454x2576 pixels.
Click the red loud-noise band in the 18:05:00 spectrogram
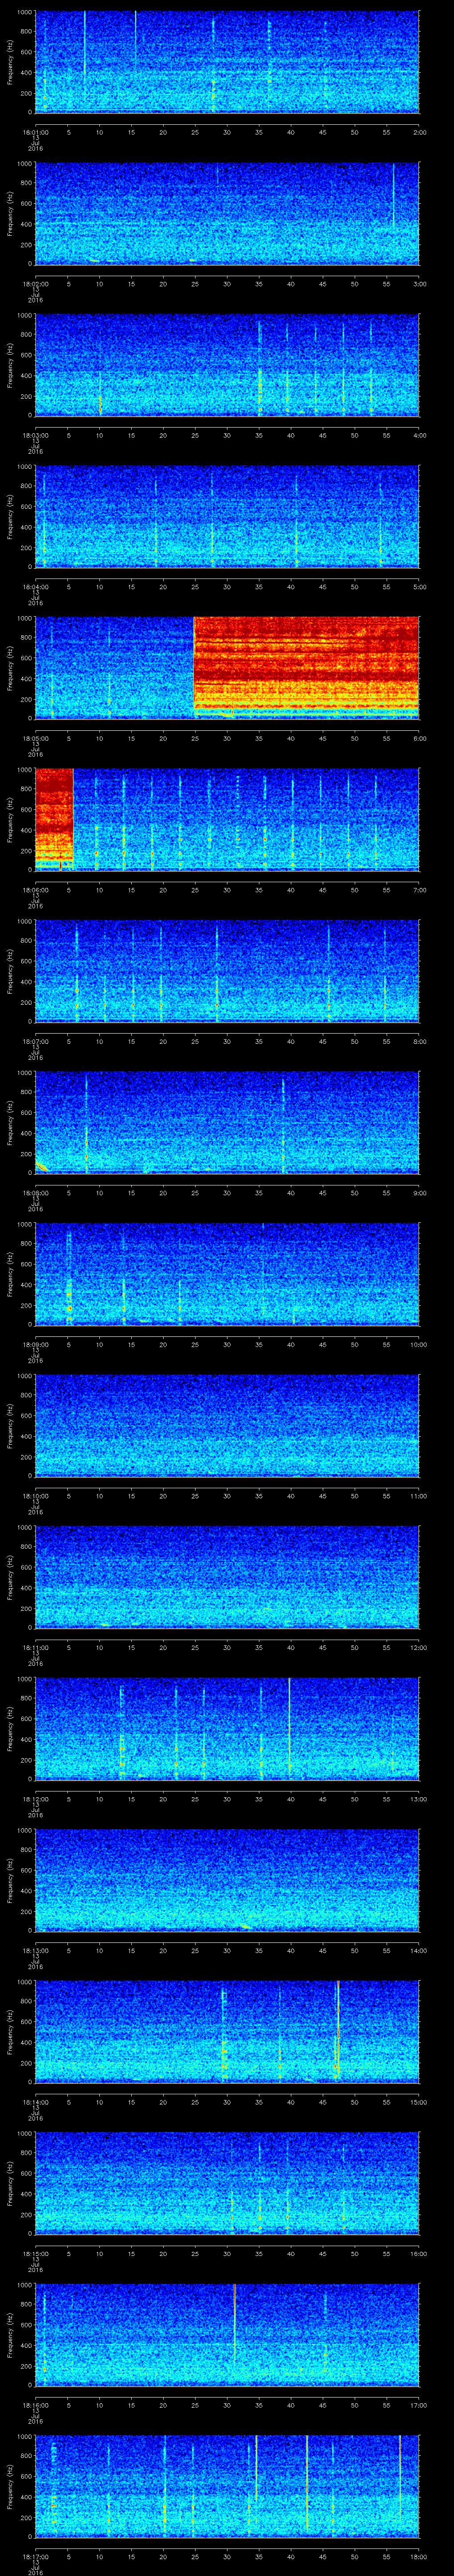pos(306,665)
